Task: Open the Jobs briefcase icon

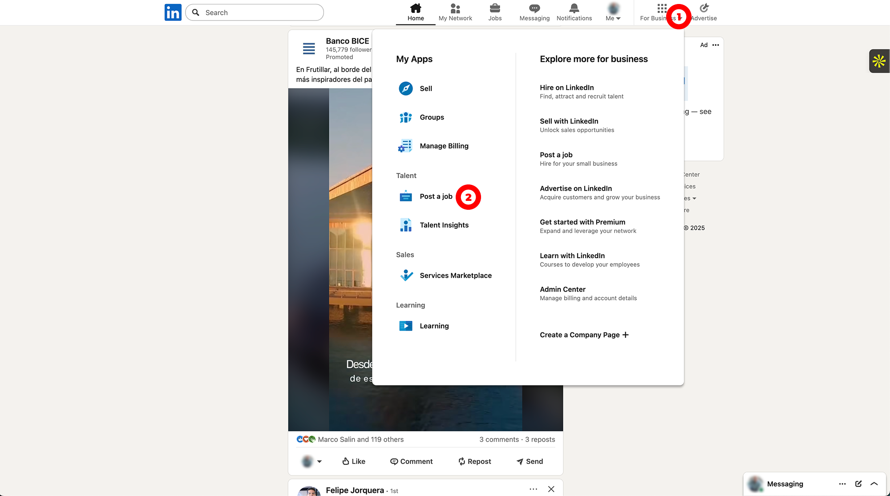Action: 495,8
